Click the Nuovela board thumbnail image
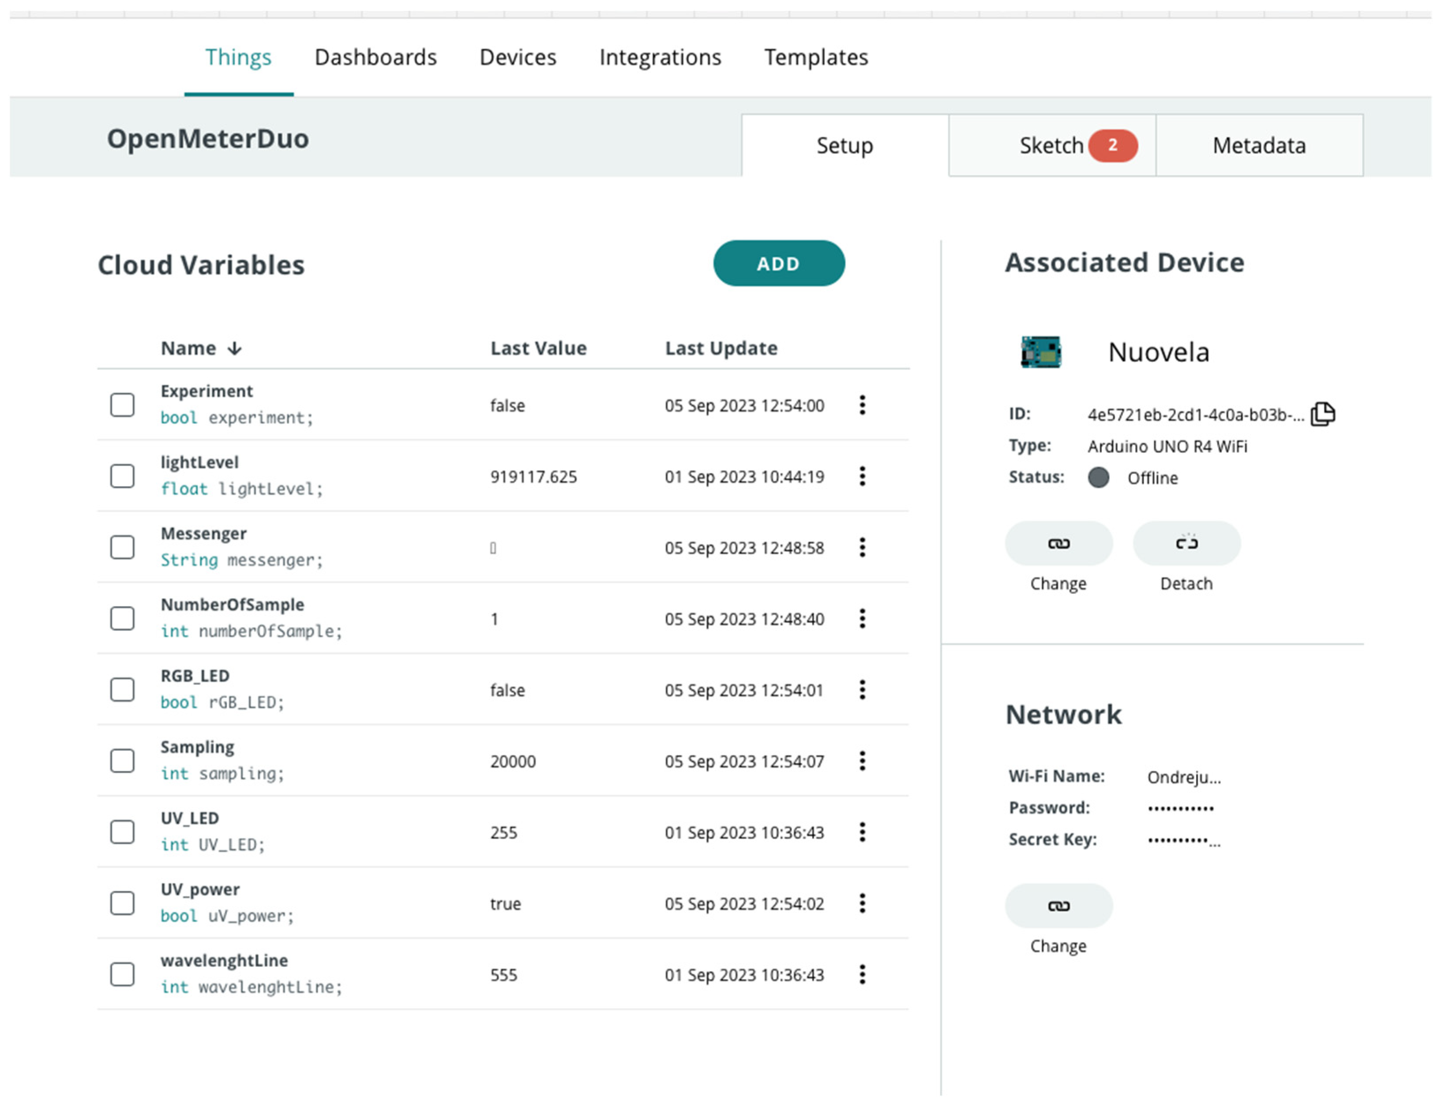This screenshot has width=1441, height=1108. (1040, 351)
